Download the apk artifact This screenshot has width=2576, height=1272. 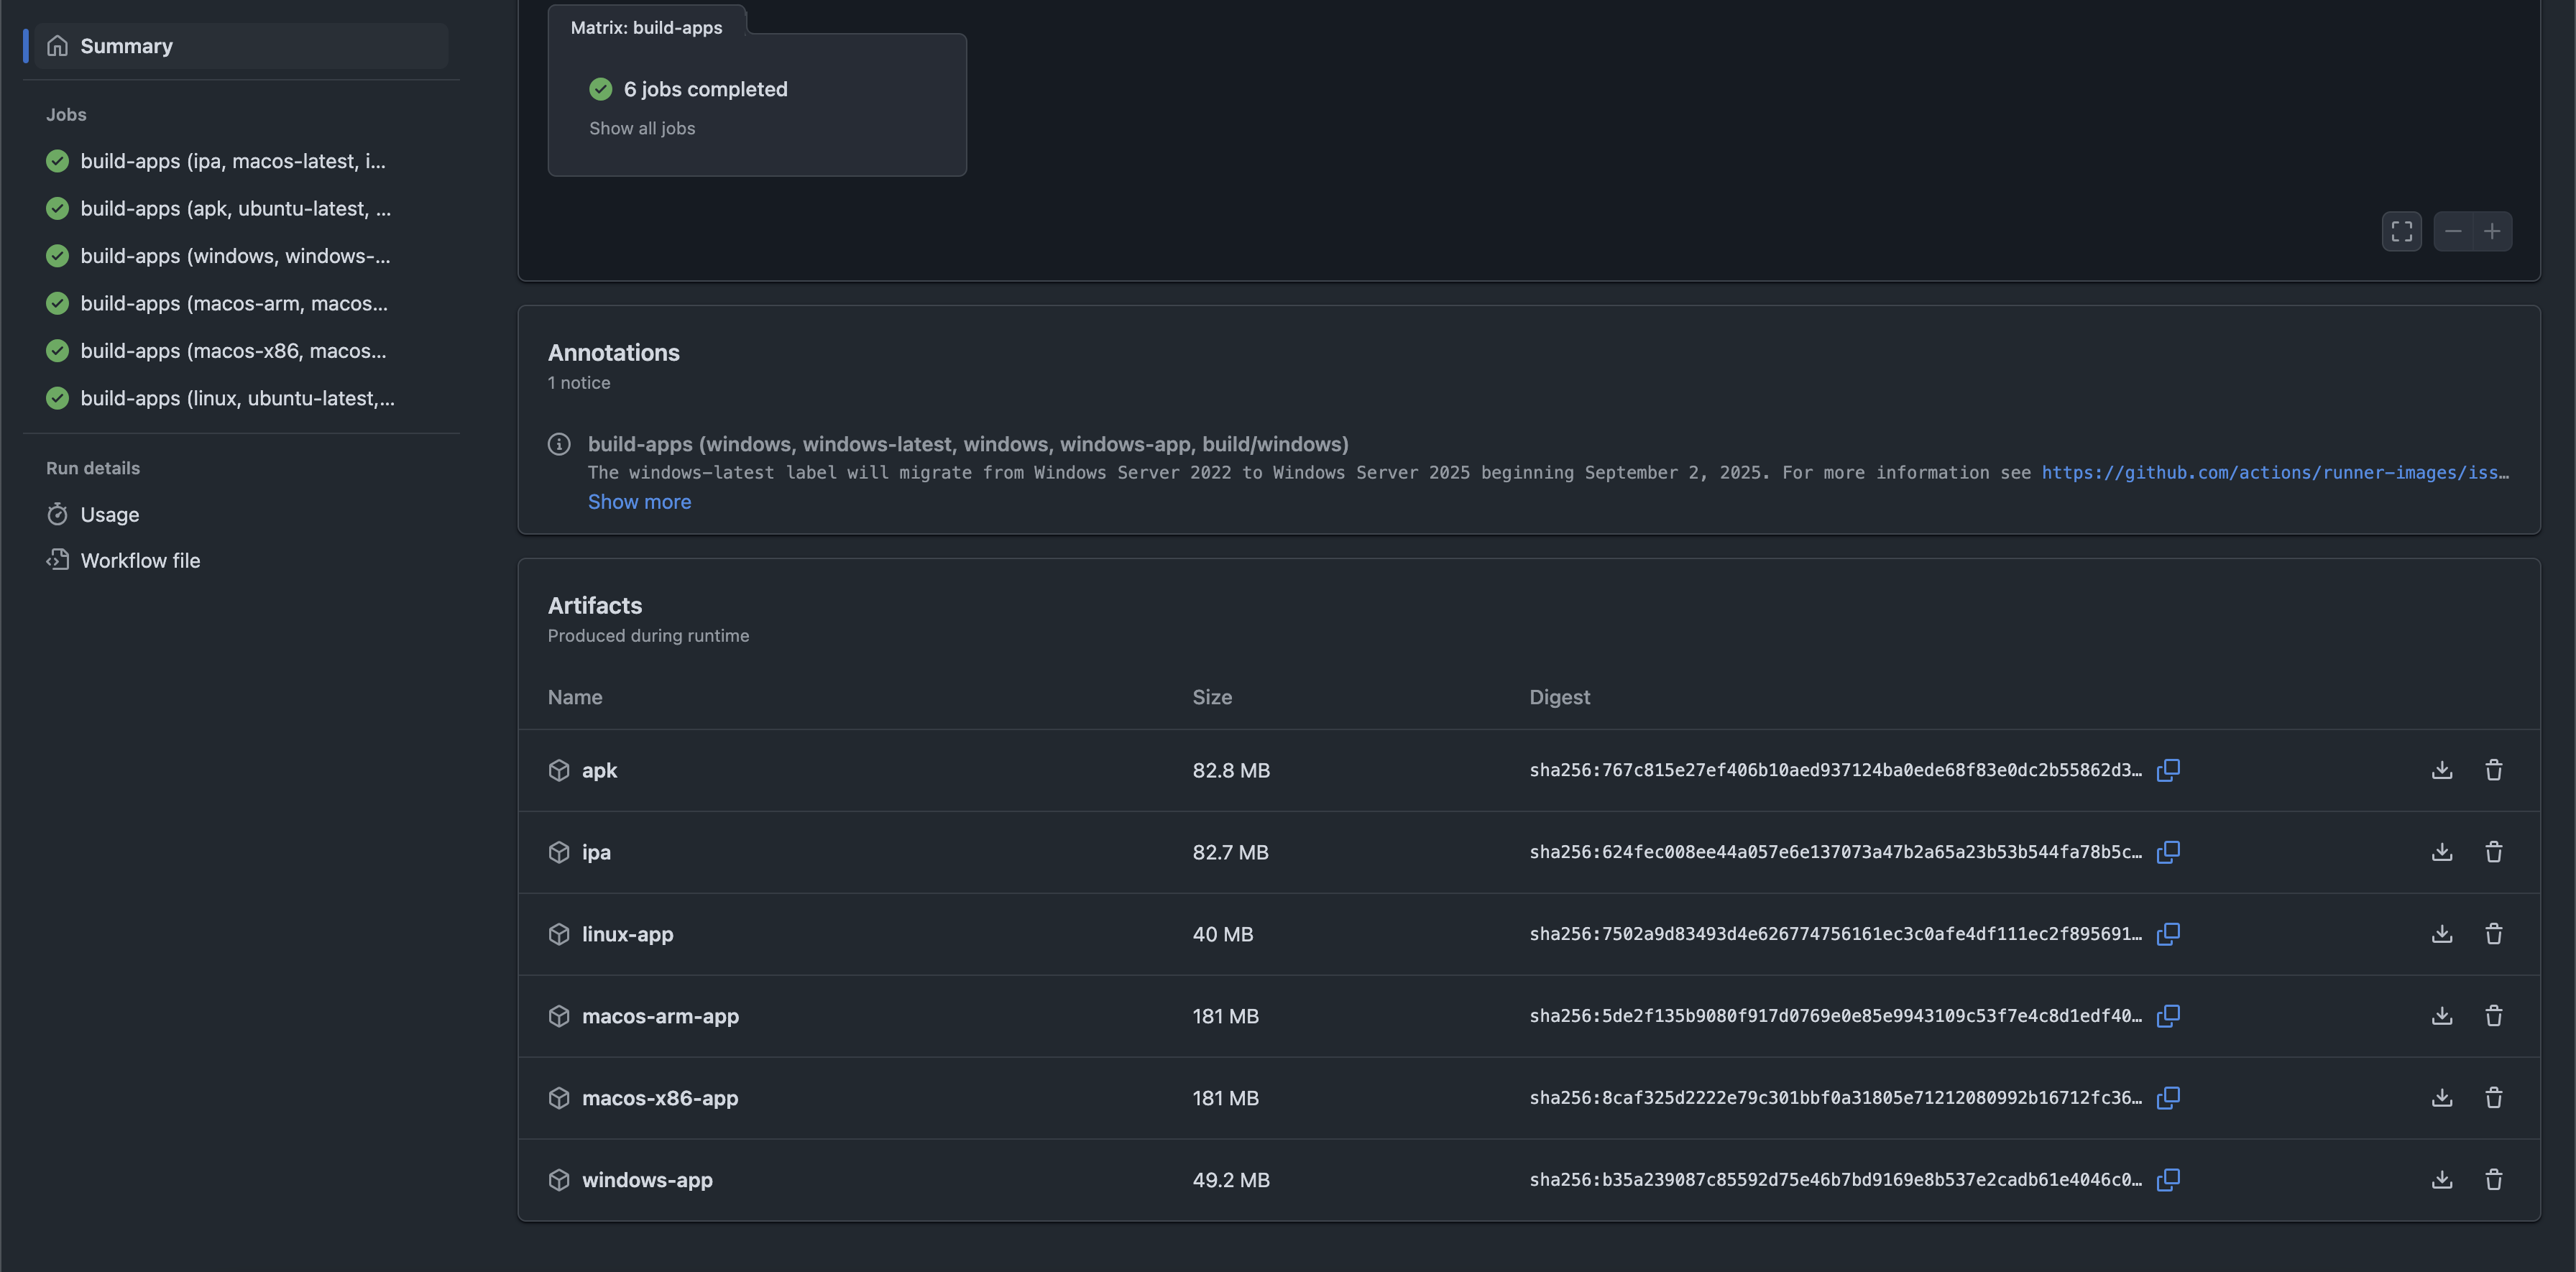click(2441, 770)
